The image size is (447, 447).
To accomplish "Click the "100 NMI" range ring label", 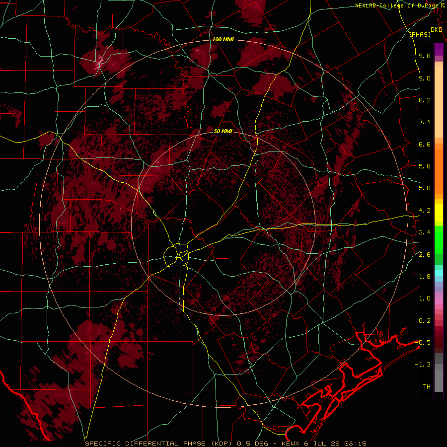I will (x=223, y=39).
